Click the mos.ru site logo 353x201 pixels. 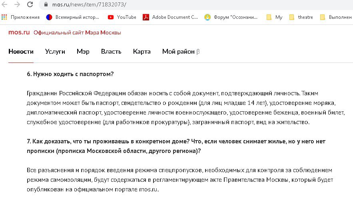pyautogui.click(x=18, y=32)
